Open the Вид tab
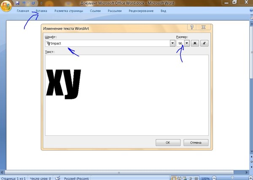Viewport: 253px width, 180px height. click(163, 11)
